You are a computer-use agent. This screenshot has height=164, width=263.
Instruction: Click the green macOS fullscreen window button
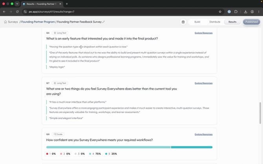click(12, 4)
